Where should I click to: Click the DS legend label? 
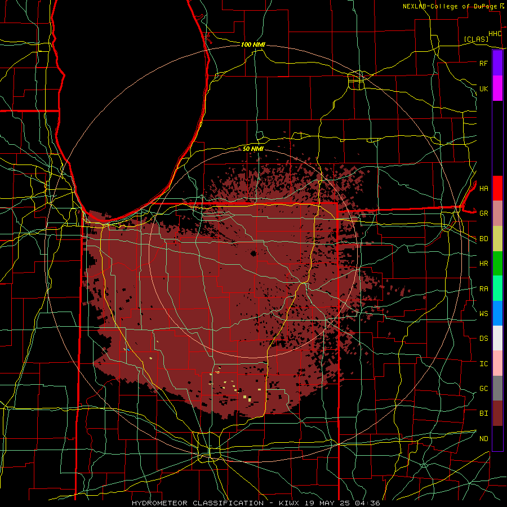[484, 339]
